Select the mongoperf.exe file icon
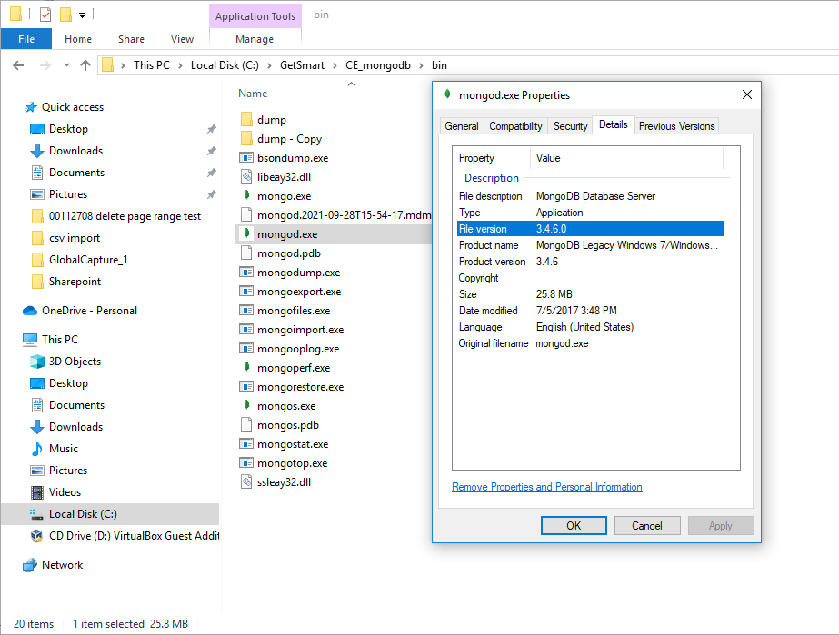Image resolution: width=839 pixels, height=635 pixels. 246,368
